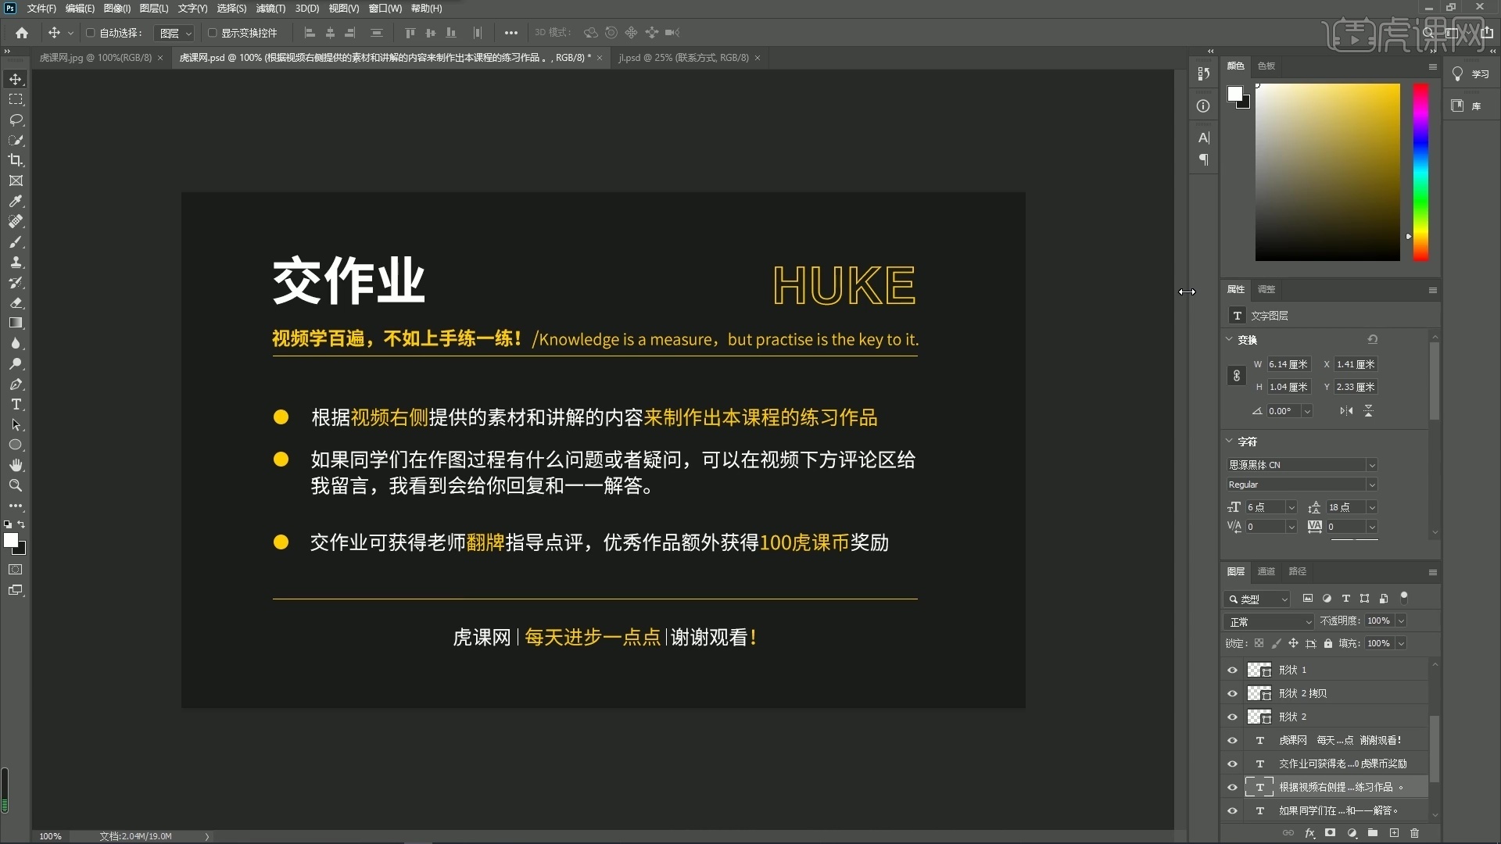
Task: Switch to the 通道 panel tab
Action: pyautogui.click(x=1266, y=571)
